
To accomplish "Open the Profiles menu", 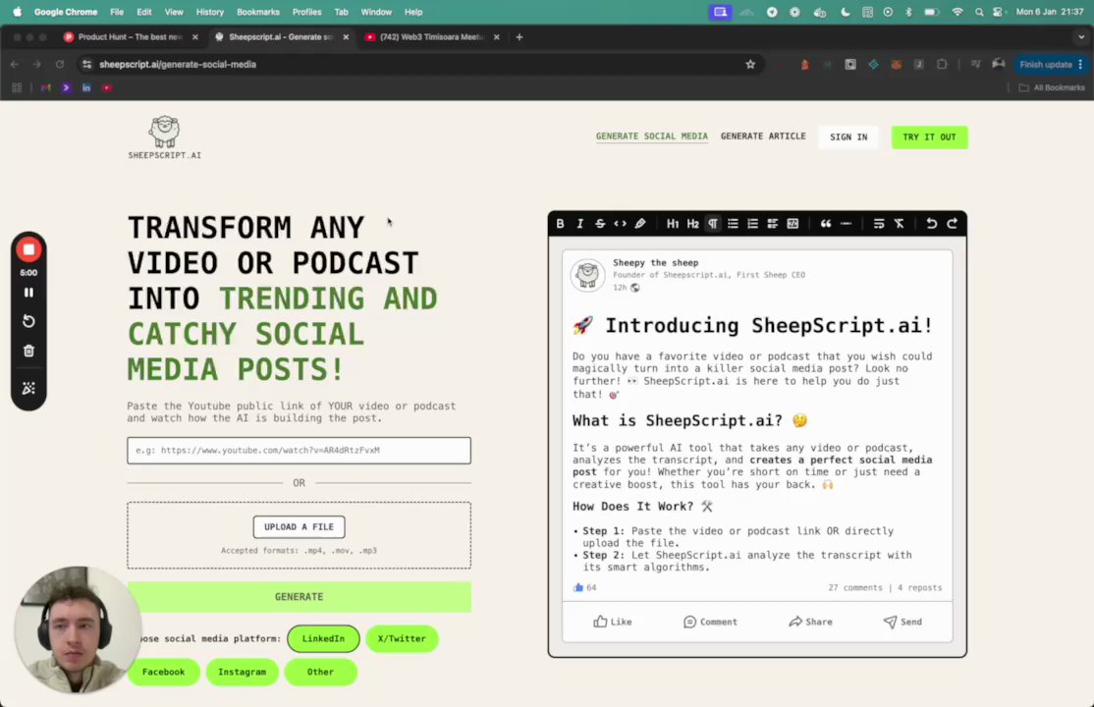I will click(x=306, y=12).
